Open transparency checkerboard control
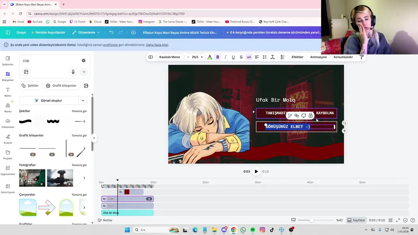Screen dimensions: 418x235 click(x=283, y=57)
